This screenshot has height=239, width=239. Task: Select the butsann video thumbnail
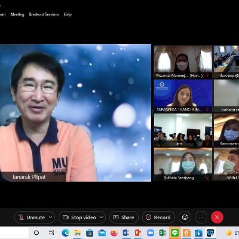point(226,96)
